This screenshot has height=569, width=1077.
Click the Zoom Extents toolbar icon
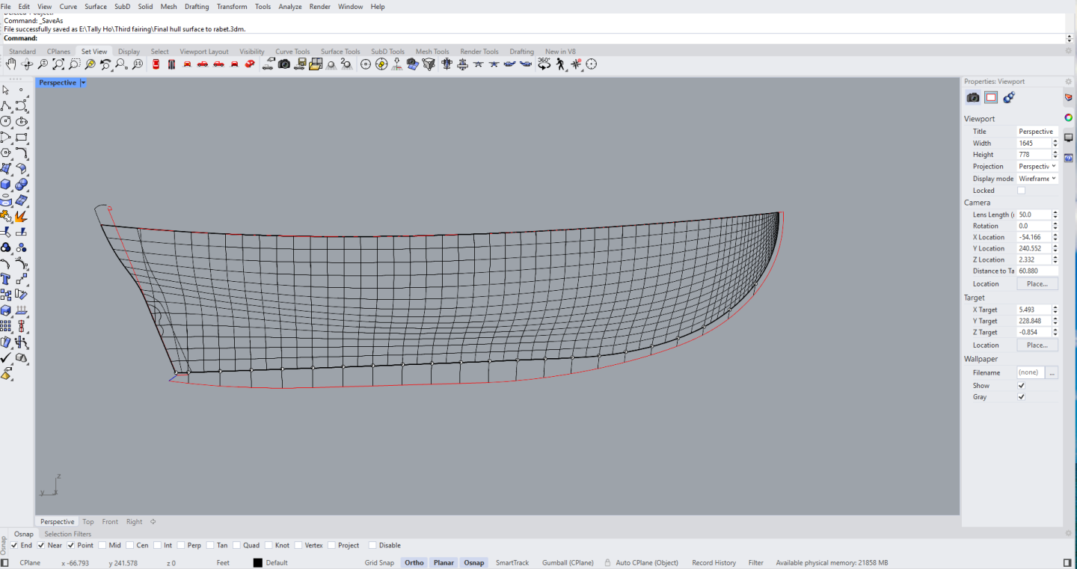(58, 65)
